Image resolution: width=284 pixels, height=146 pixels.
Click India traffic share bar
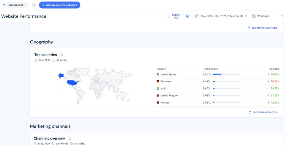[x=226, y=89]
